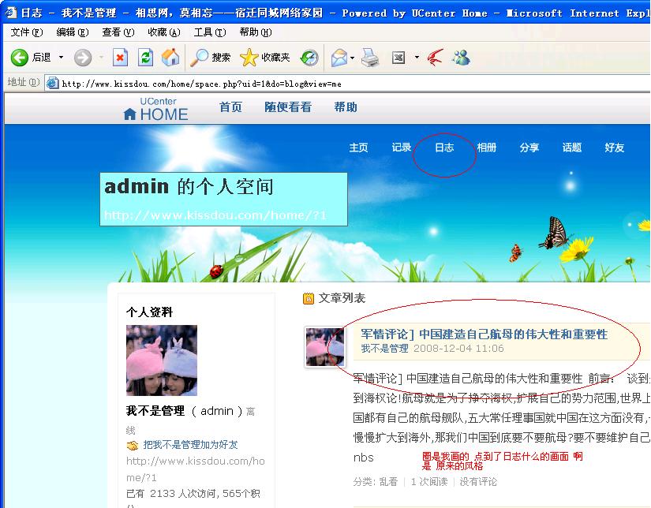
Task: Open the 乱看 category link
Action: tap(388, 482)
